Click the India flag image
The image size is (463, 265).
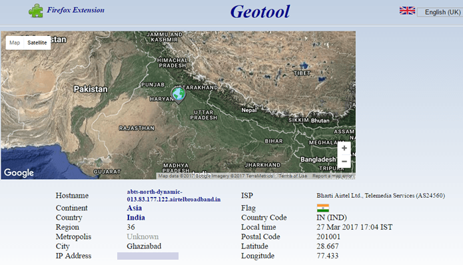pos(322,208)
